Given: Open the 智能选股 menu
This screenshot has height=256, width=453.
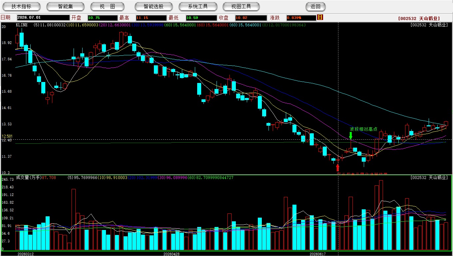Looking at the screenshot, I should (x=154, y=6).
